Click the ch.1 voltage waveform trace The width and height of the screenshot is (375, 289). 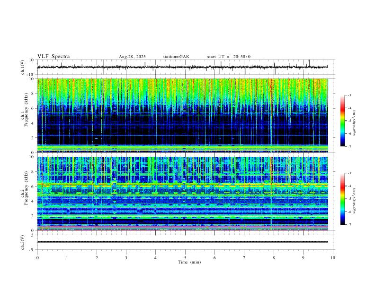(x=182, y=67)
